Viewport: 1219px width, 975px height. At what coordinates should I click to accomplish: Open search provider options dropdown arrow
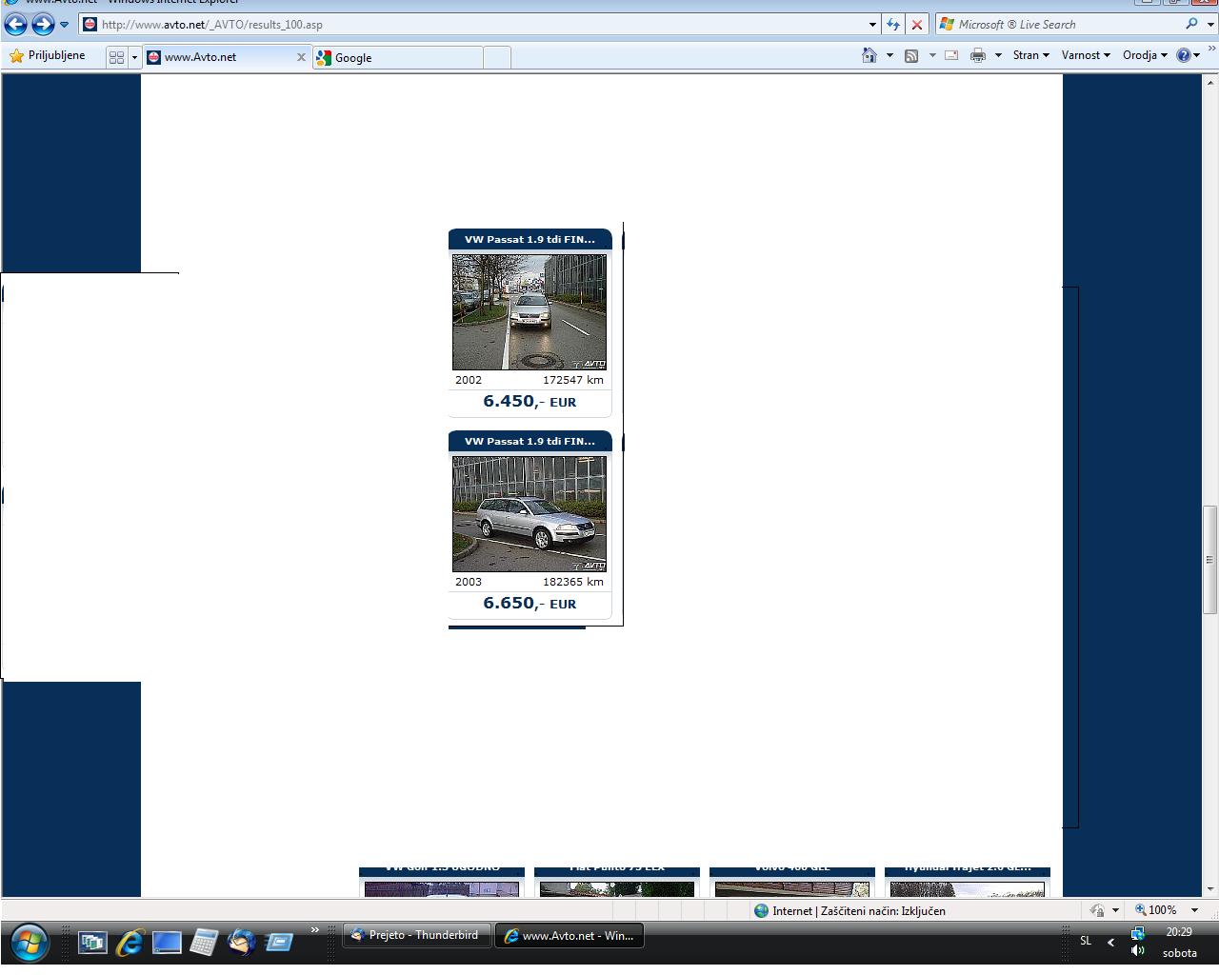click(1209, 25)
